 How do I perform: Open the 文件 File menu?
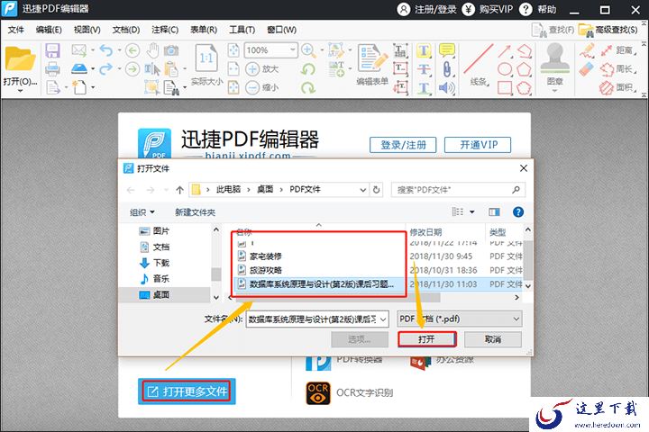(15, 30)
